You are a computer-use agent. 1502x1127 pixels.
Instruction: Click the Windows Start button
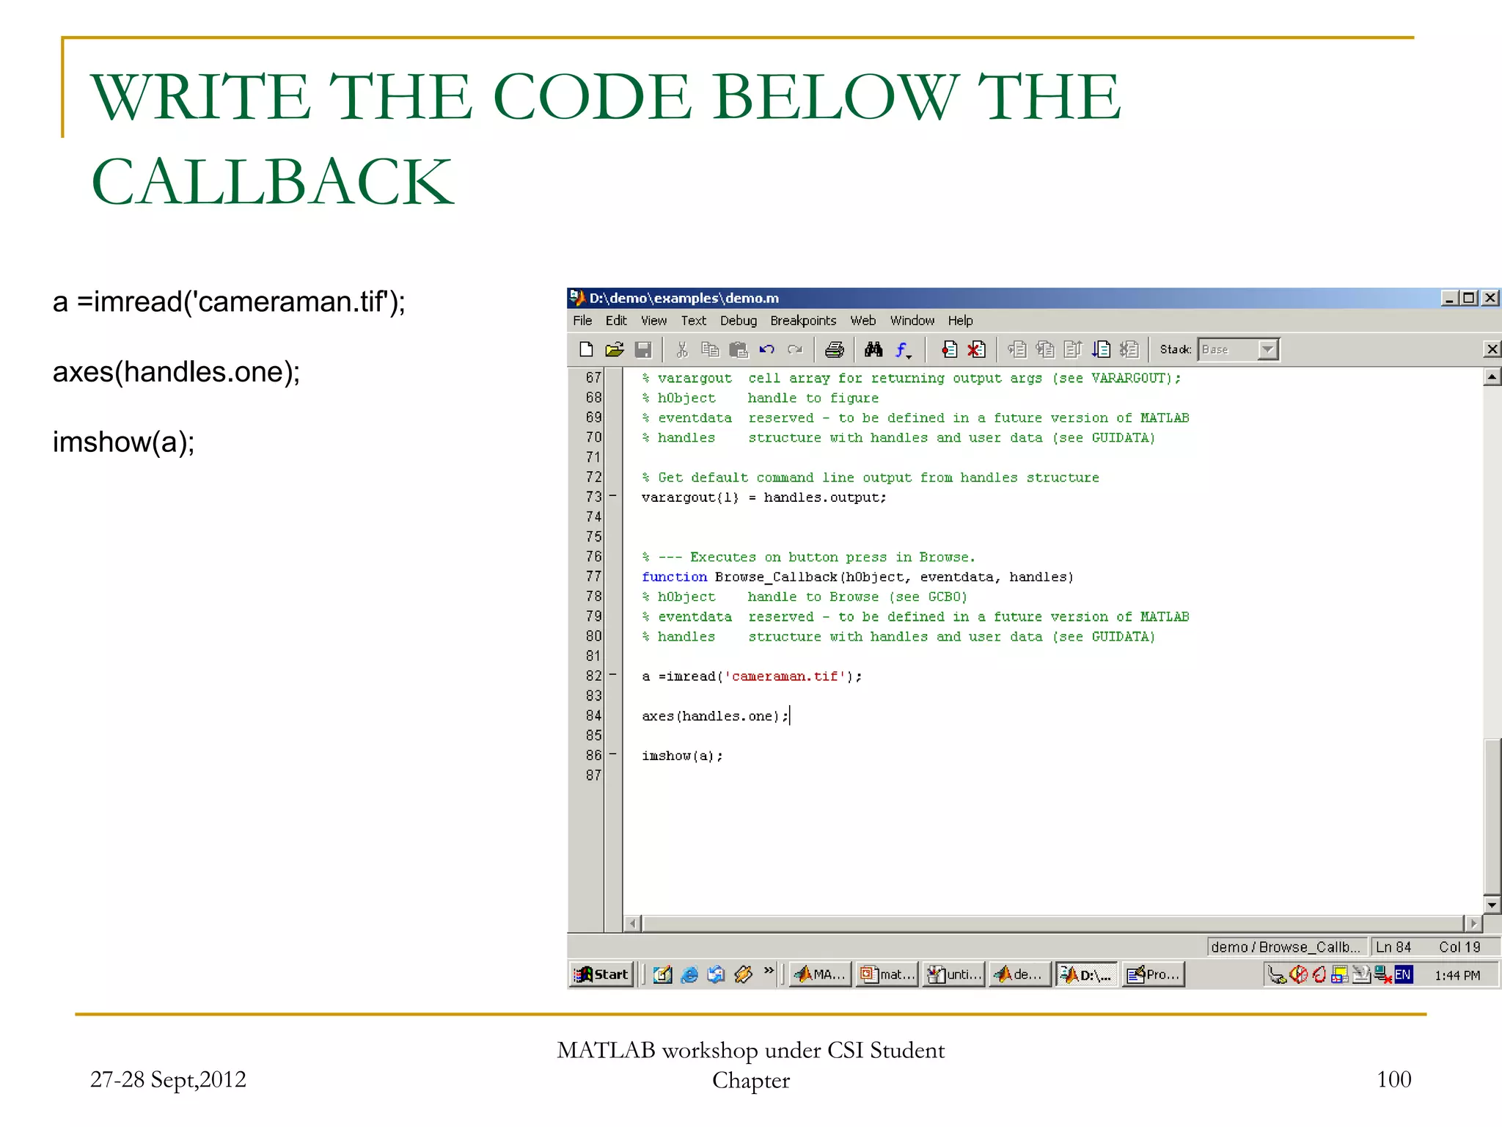(602, 974)
